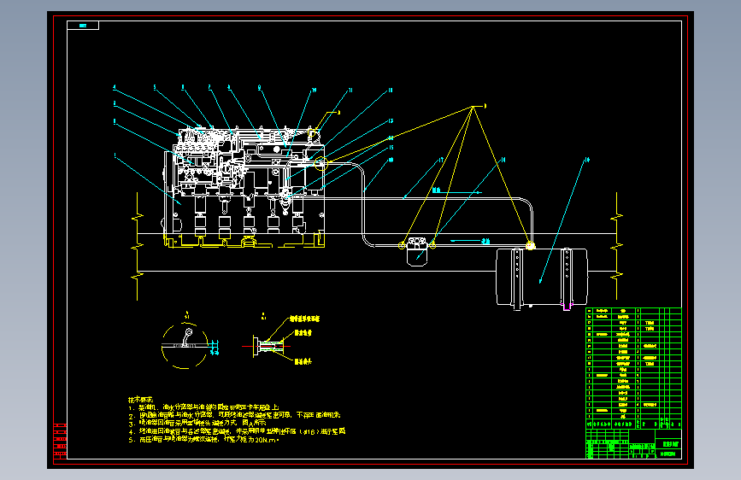Select the title block at the bottom-right corner
The height and width of the screenshot is (480, 741).
point(633,443)
